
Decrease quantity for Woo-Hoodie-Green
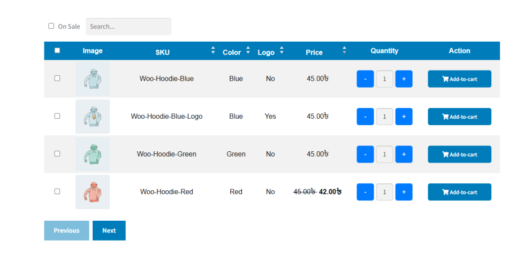pos(365,154)
